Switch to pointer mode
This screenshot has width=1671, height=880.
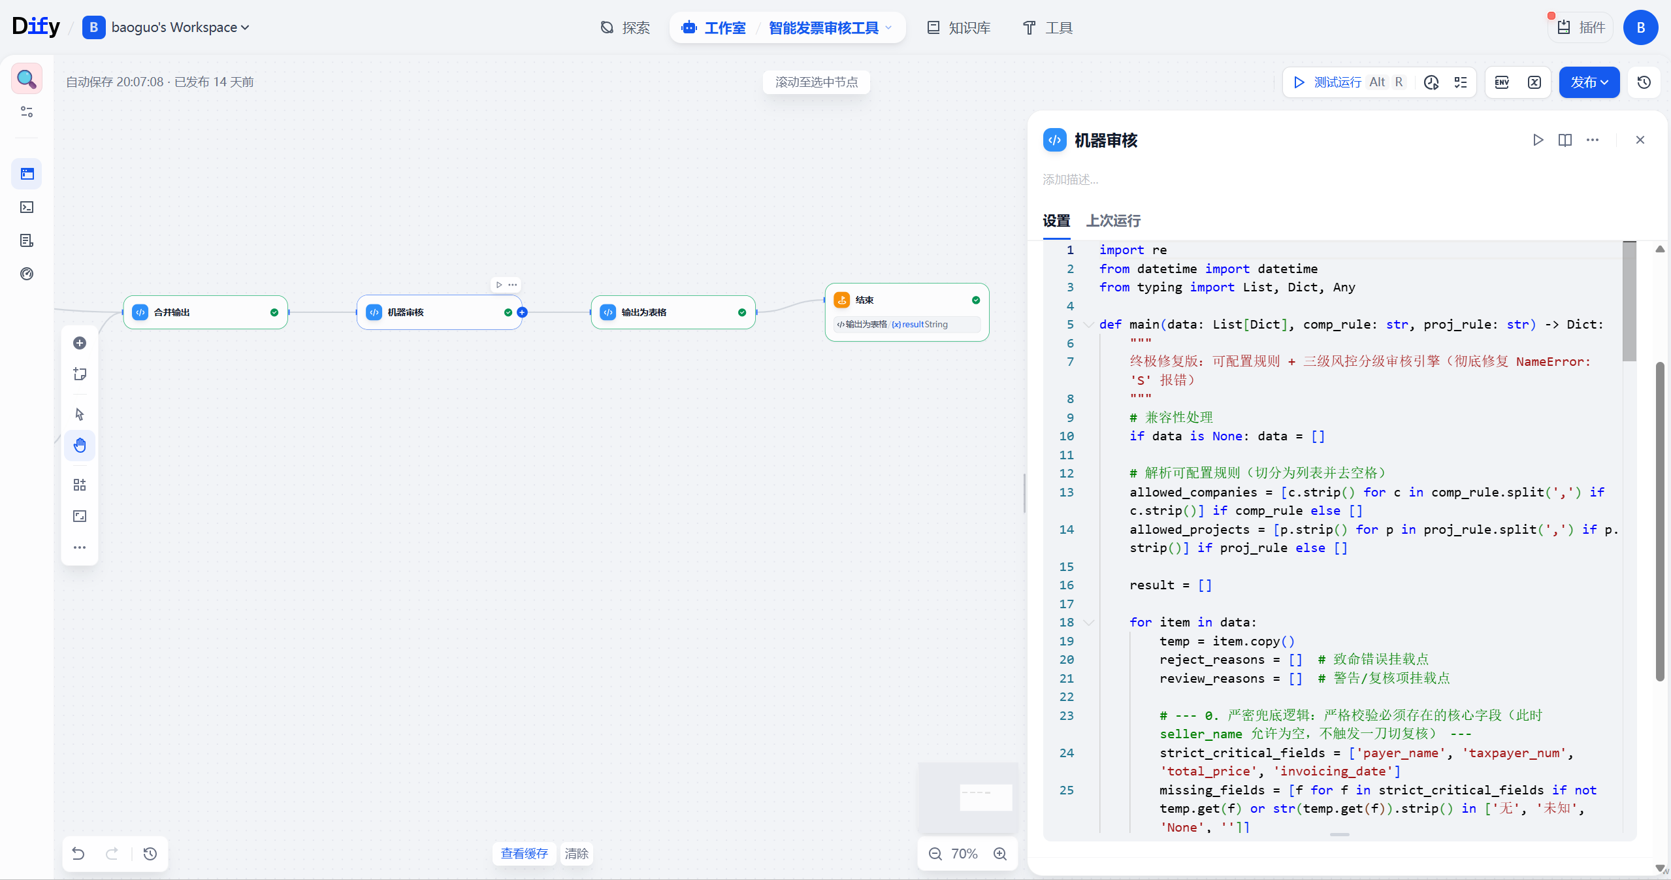pos(80,414)
